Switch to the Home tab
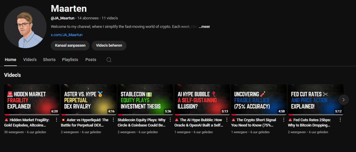This screenshot has height=152, width=356. click(10, 60)
